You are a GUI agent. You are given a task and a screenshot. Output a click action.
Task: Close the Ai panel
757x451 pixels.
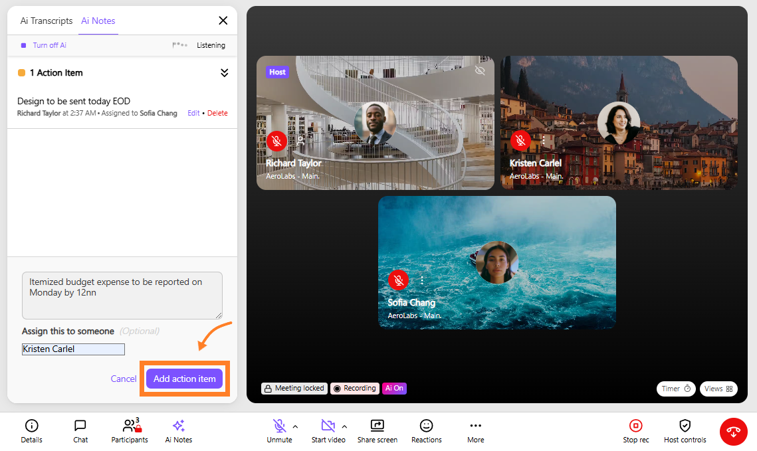[x=223, y=21]
